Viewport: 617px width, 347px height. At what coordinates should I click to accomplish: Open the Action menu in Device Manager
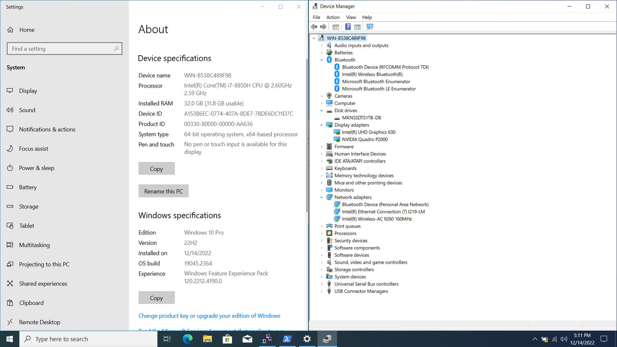[x=333, y=17]
